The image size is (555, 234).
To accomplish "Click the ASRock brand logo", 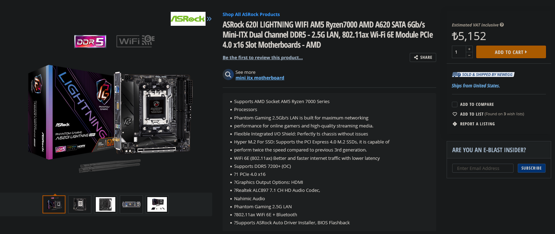I will pyautogui.click(x=188, y=19).
